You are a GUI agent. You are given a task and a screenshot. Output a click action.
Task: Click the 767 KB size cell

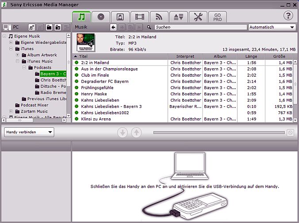pyautogui.click(x=285, y=113)
